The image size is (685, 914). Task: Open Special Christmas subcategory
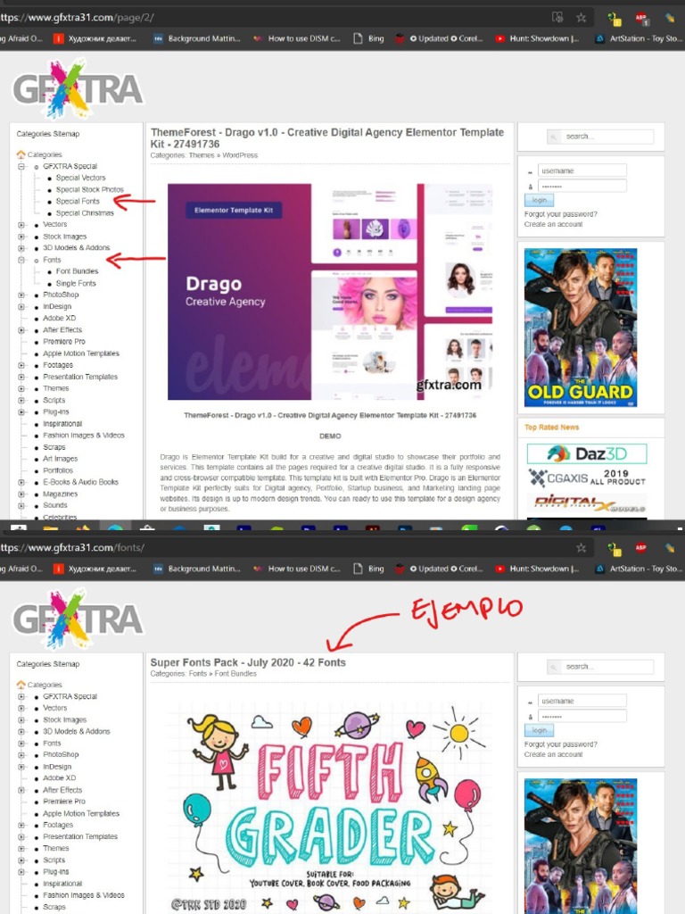(85, 212)
